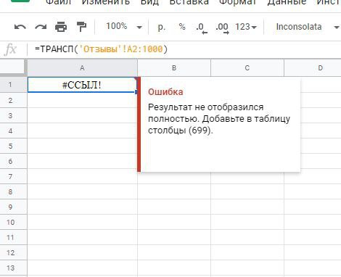Screen dimensions: 341x277
Task: Select row 9 header
Action: [13, 207]
